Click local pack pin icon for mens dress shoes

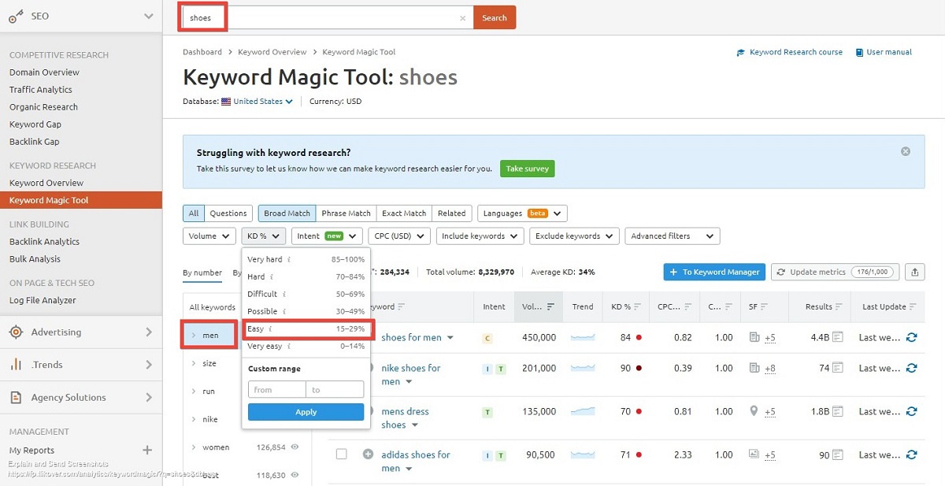[x=754, y=411]
